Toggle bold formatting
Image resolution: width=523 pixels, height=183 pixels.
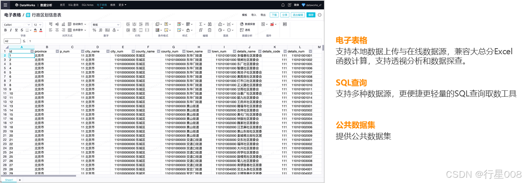6,30
